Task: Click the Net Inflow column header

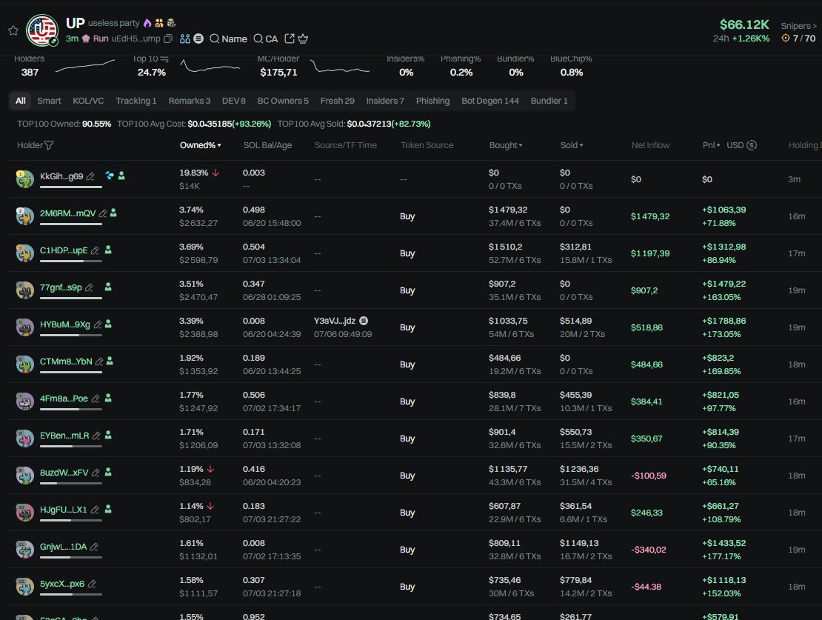Action: click(x=651, y=145)
